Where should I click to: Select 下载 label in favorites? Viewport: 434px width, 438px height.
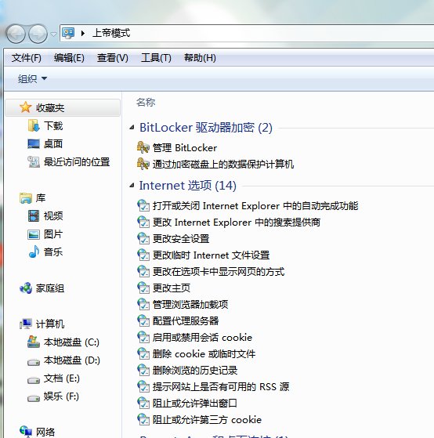point(53,125)
